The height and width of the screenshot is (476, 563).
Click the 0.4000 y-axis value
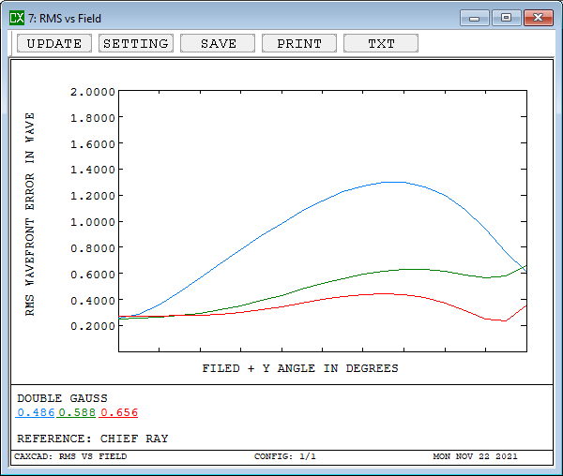(93, 301)
